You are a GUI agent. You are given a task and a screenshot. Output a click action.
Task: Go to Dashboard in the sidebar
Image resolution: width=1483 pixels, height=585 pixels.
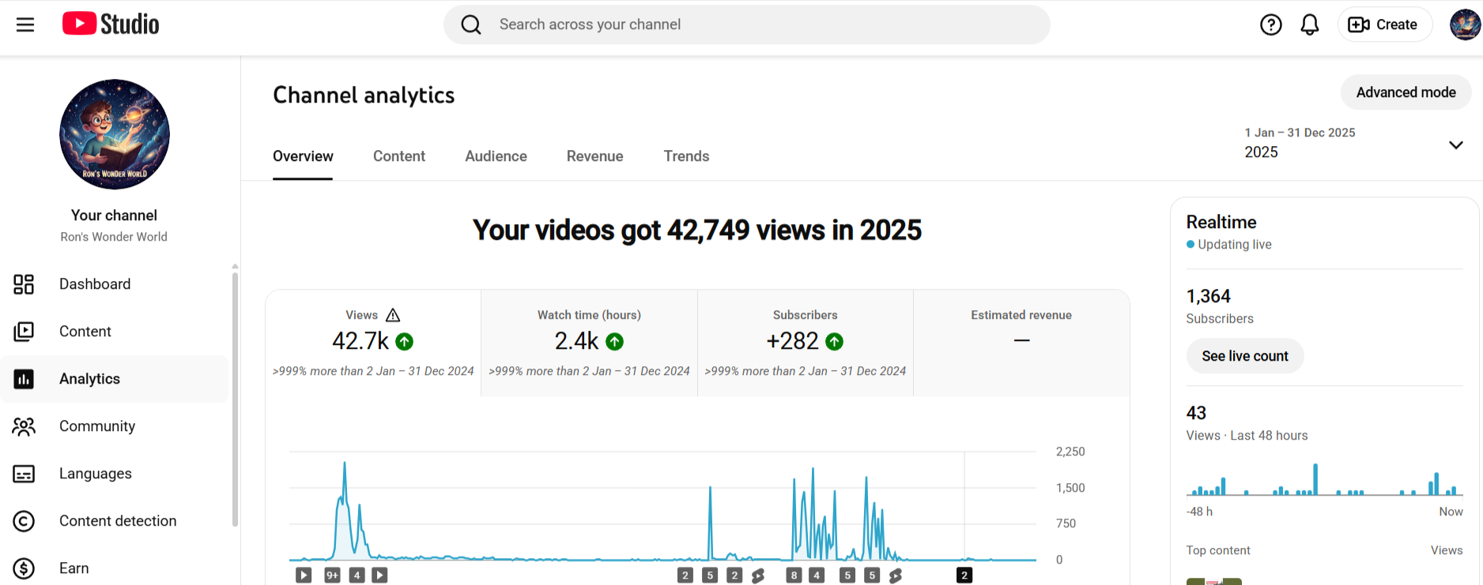coord(115,284)
